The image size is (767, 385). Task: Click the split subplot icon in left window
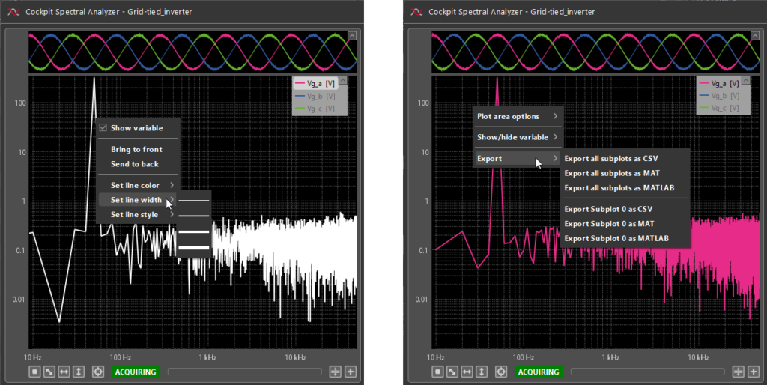(x=336, y=372)
